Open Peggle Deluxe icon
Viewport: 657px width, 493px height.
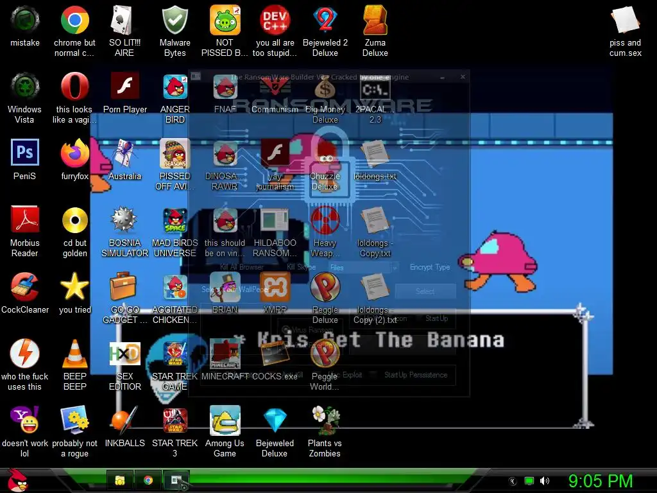tap(325, 287)
